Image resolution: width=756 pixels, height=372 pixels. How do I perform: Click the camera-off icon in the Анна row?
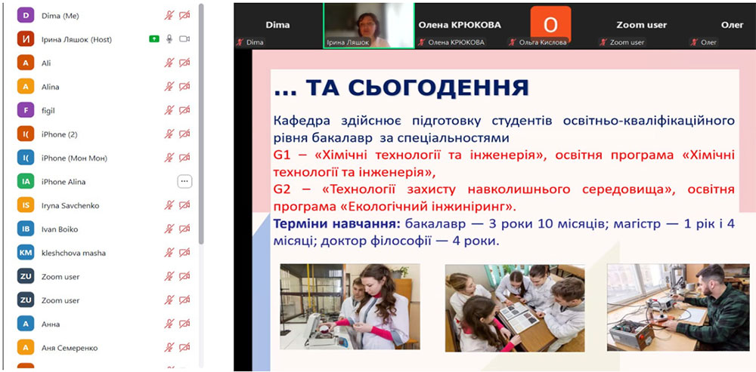click(x=184, y=324)
